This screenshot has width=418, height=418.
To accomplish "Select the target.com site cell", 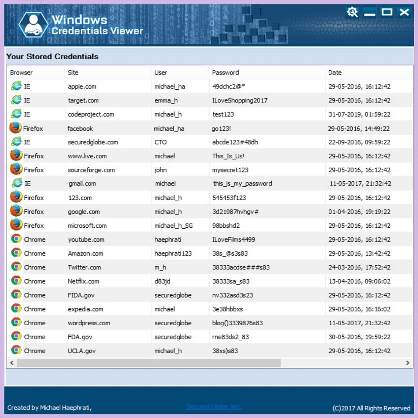I will [x=83, y=100].
